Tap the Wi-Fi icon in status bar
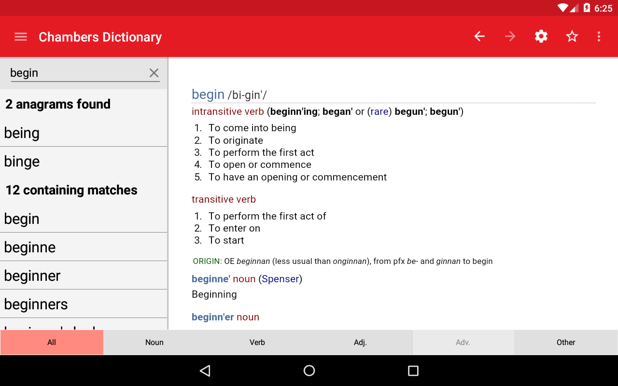The height and width of the screenshot is (386, 618). pos(563,8)
